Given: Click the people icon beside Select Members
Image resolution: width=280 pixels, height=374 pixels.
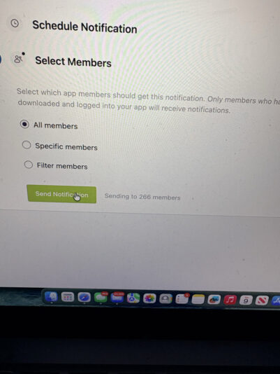Looking at the screenshot, I should click(x=18, y=59).
